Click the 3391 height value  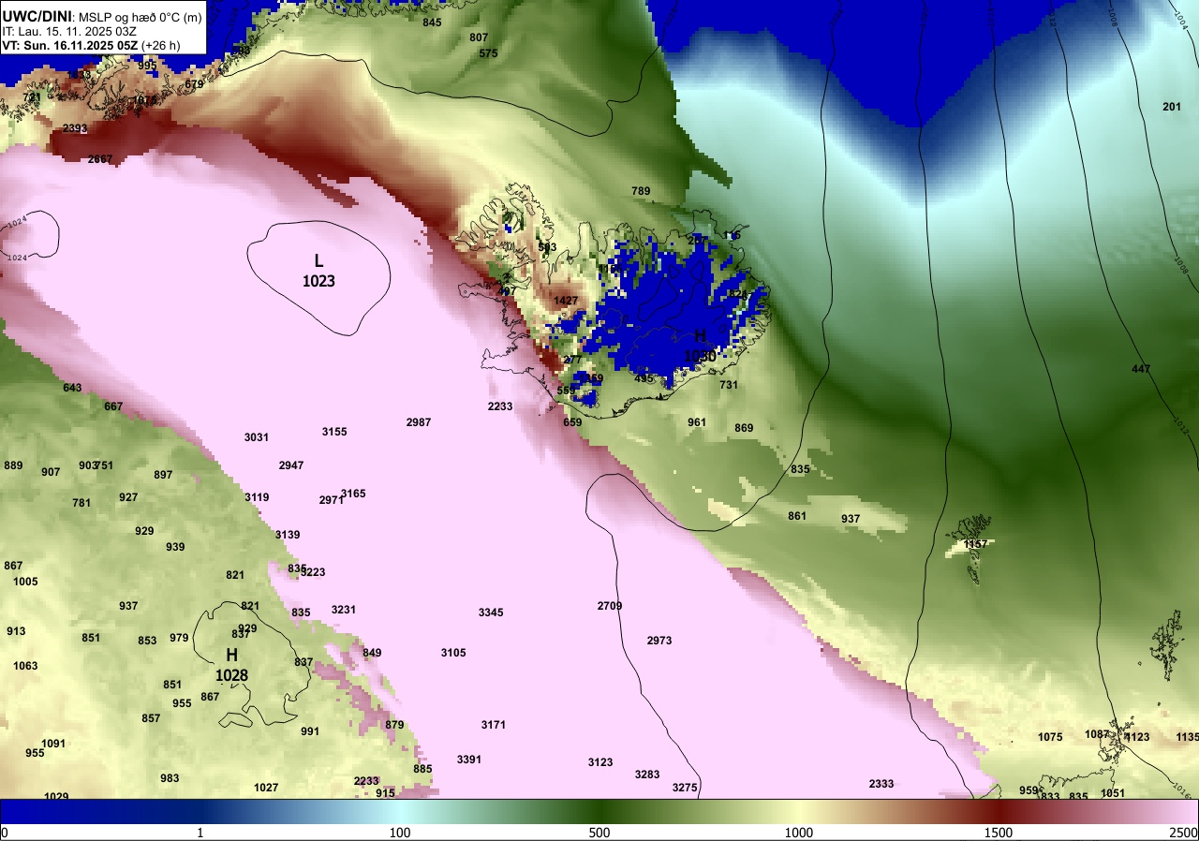click(x=469, y=760)
